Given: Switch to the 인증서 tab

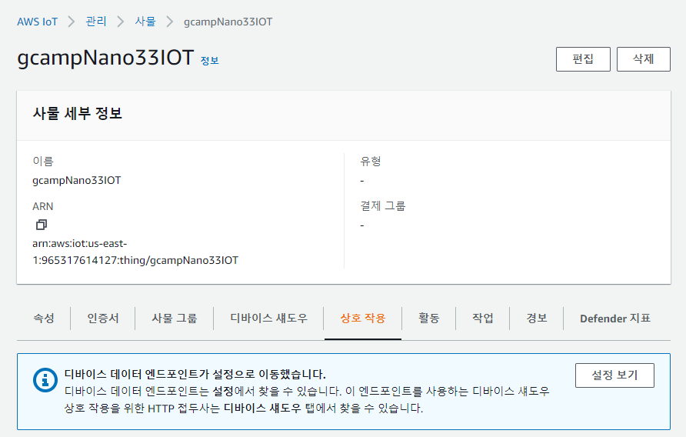Looking at the screenshot, I should coord(103,319).
